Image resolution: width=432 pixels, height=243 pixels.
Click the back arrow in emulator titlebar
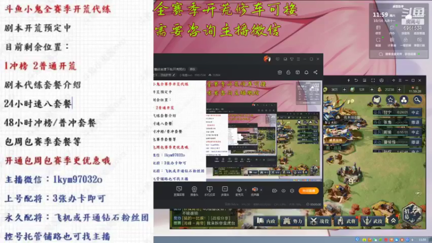pos(356,80)
